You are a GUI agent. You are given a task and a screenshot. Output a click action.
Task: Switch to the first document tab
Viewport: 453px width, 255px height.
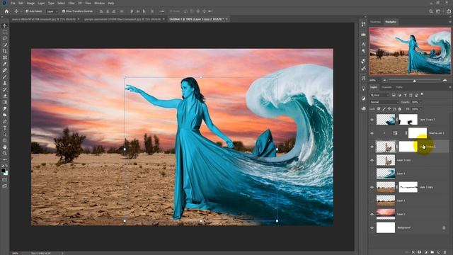pos(43,19)
